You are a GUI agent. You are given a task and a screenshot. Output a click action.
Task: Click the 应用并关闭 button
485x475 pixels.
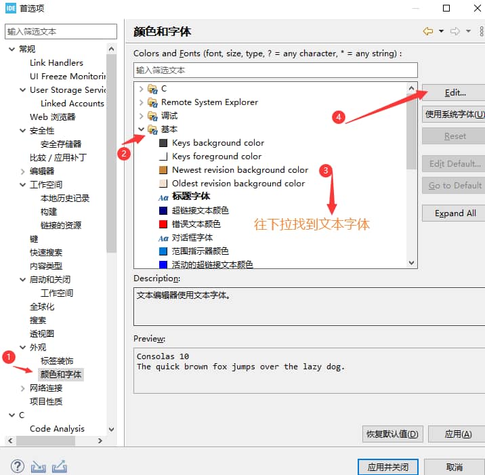pos(388,467)
